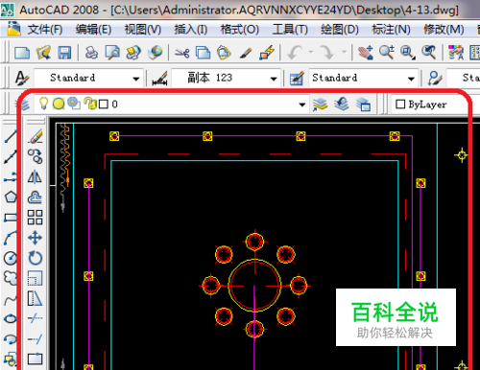The height and width of the screenshot is (370, 480).
Task: Select the Copy Object modify tool
Action: pos(35,156)
